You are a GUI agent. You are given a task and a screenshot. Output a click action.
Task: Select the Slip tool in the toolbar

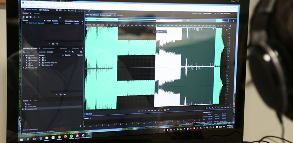click(72, 10)
